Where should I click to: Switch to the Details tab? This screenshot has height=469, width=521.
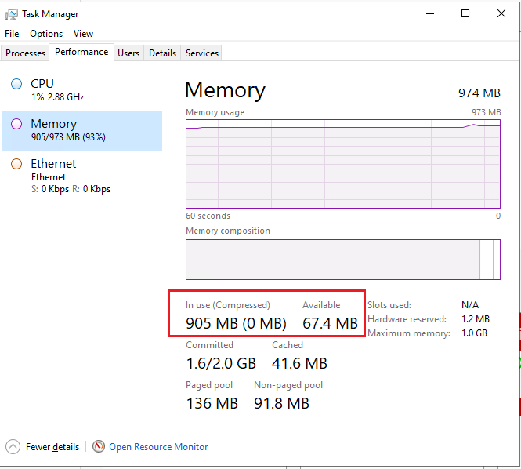coord(162,53)
